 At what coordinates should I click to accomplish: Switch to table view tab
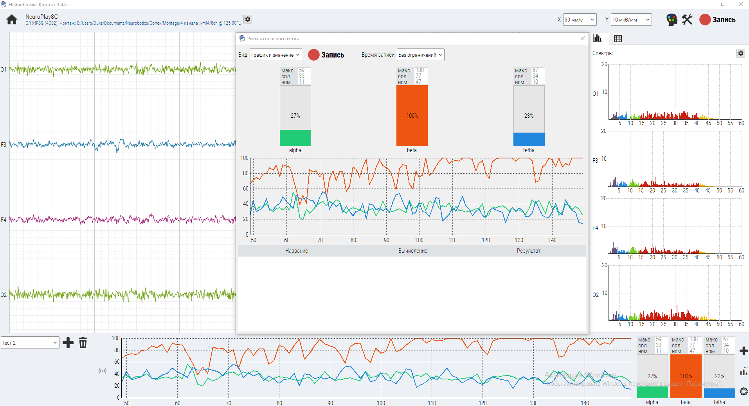[618, 38]
